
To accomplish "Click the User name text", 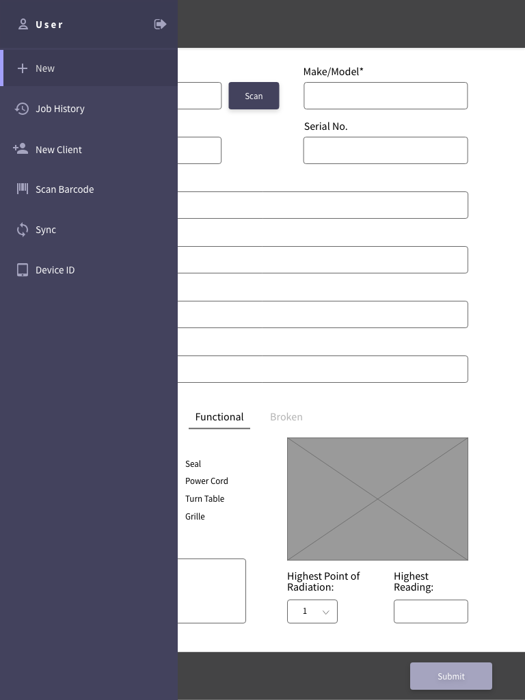I will pyautogui.click(x=49, y=25).
